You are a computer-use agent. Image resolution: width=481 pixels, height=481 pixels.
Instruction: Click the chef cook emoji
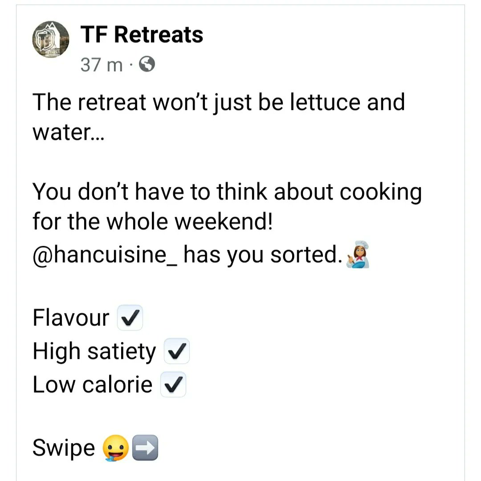tap(358, 254)
